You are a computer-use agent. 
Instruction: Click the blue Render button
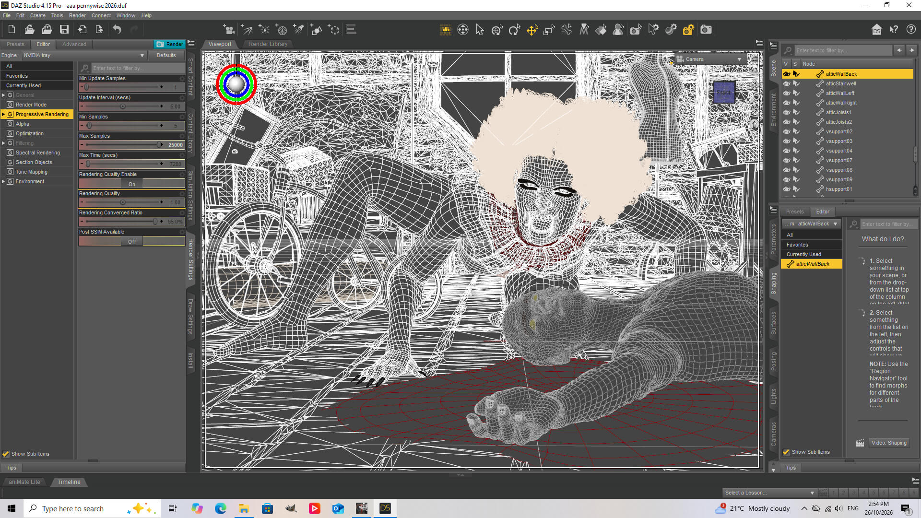coord(169,44)
